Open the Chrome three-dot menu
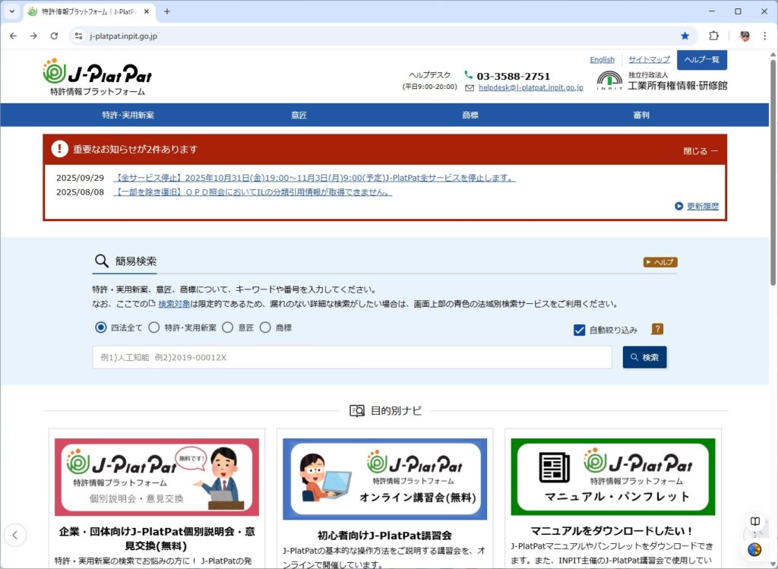 [764, 36]
